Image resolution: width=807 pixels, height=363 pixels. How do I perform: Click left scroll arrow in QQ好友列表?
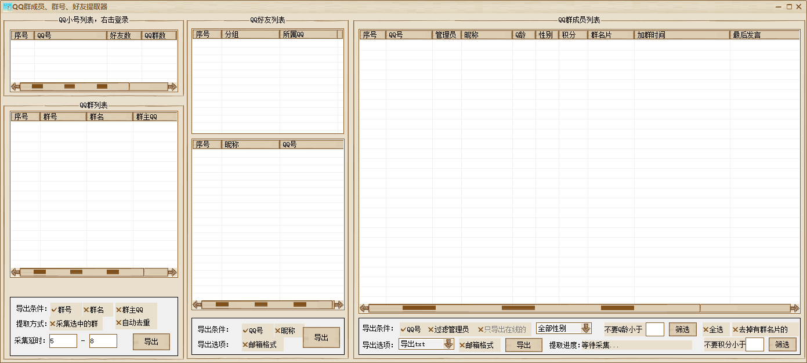[x=197, y=304]
